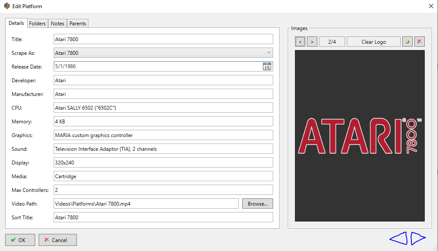Confirm changes with OK button
The height and width of the screenshot is (251, 438).
pos(20,240)
